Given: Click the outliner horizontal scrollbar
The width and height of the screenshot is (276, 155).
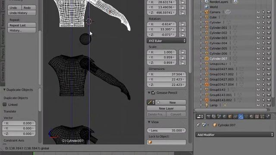Looking at the screenshot, I should pos(232,110).
